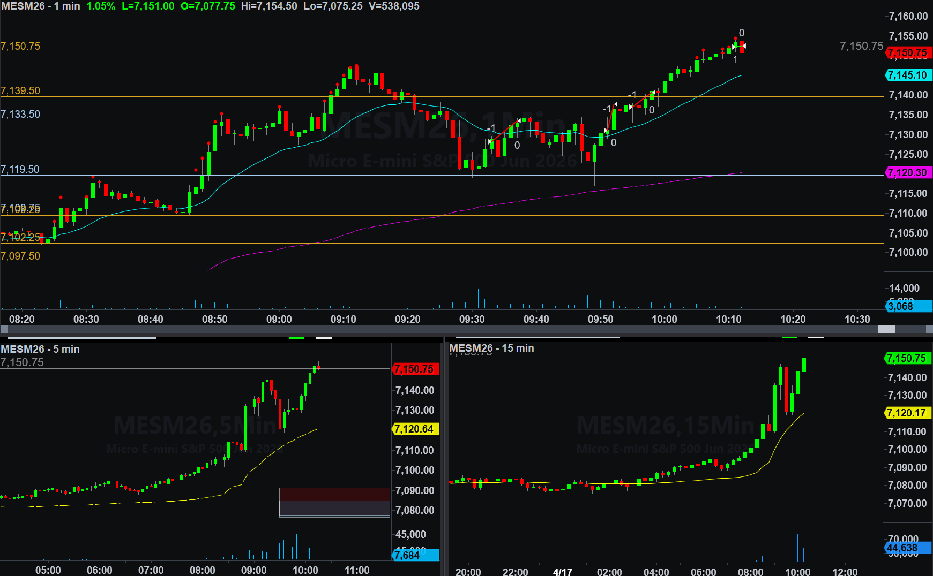Screen dimensions: 933x576
Task: Click the MESM26 - 1 min header label
Action: tap(41, 6)
